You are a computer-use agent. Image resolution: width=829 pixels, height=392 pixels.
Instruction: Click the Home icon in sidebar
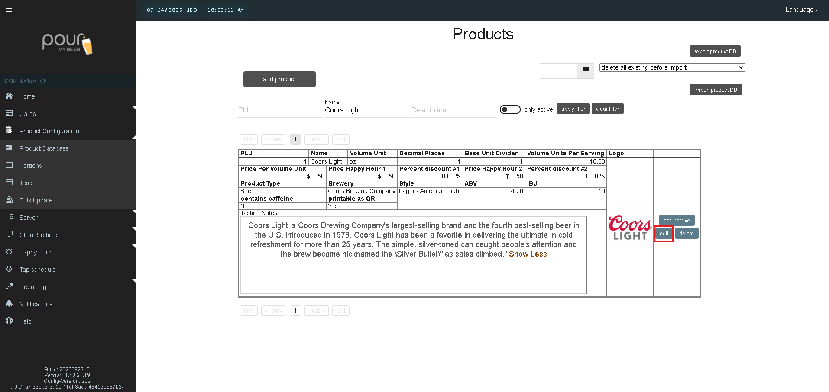click(x=9, y=96)
